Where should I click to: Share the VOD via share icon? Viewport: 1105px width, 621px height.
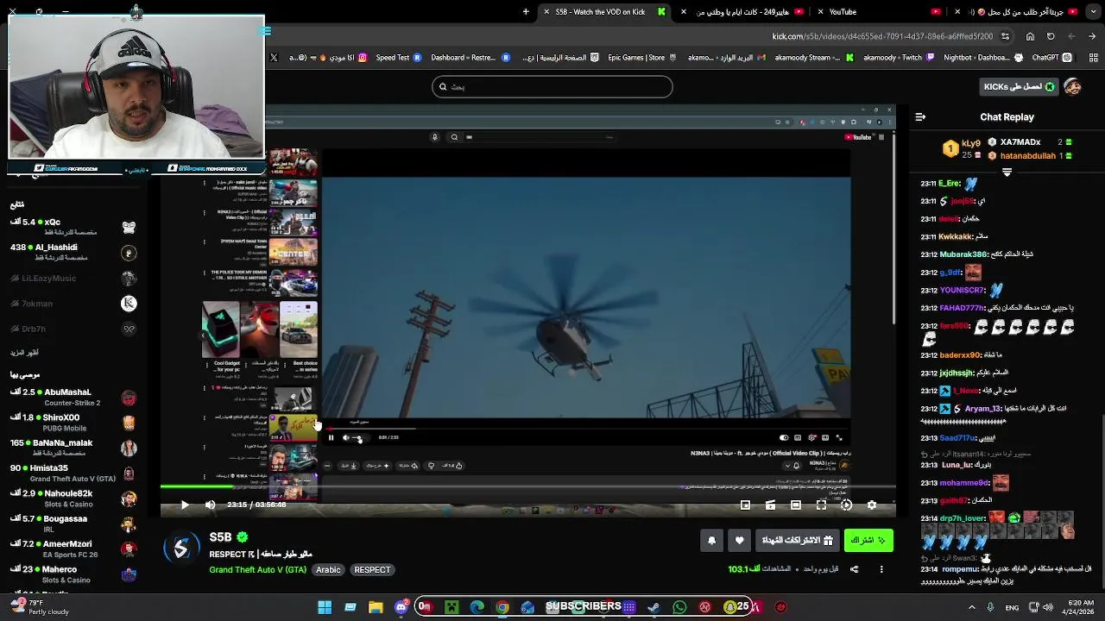[x=854, y=569]
